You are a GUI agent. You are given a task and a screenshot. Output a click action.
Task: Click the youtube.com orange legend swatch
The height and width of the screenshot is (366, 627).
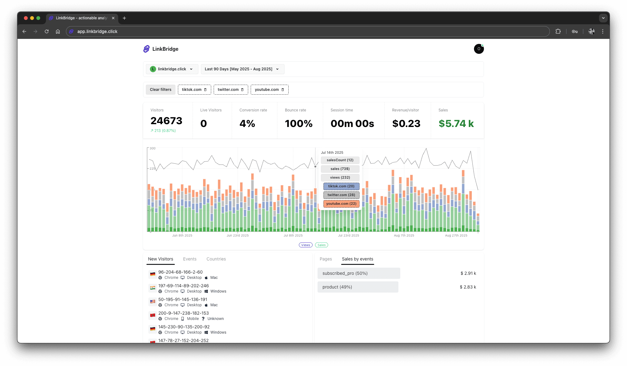(341, 204)
